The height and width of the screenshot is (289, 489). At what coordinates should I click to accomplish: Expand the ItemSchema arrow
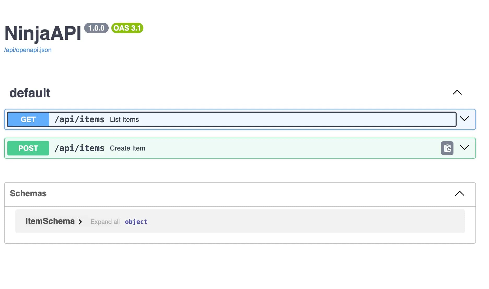pos(80,222)
